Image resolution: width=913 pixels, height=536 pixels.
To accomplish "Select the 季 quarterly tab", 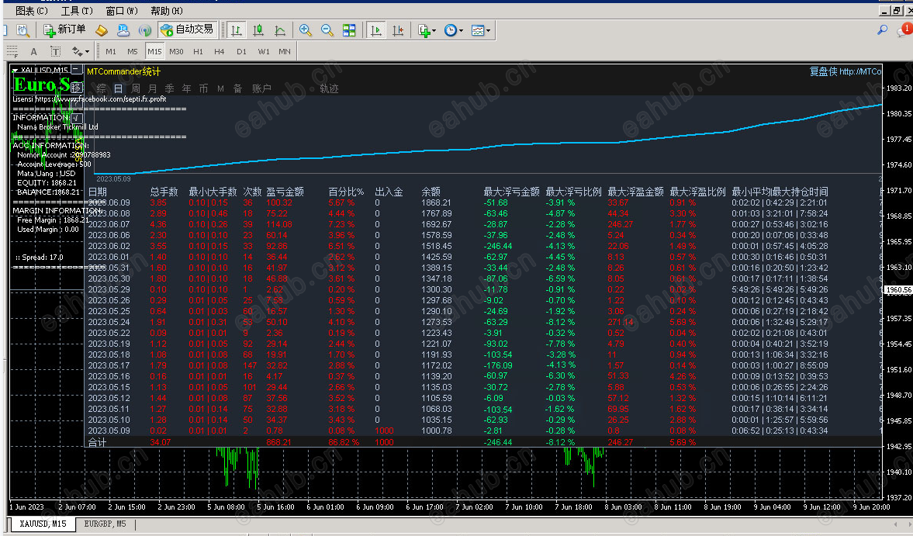I will pyautogui.click(x=169, y=88).
